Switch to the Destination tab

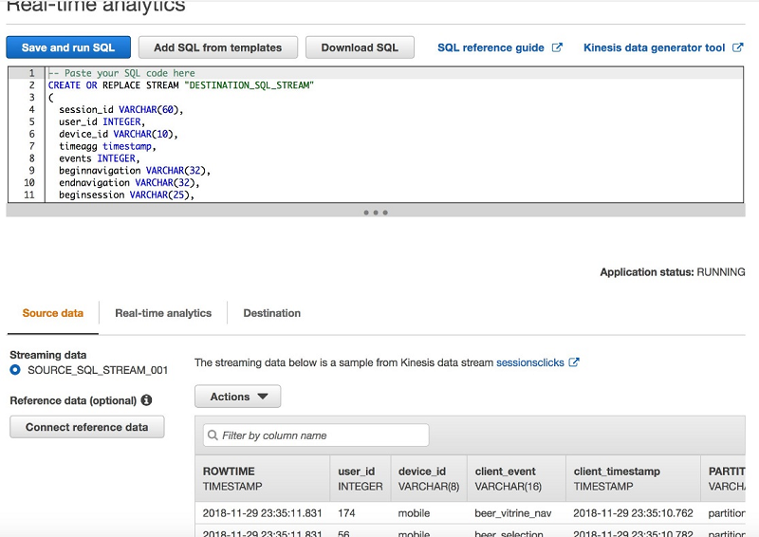[271, 313]
